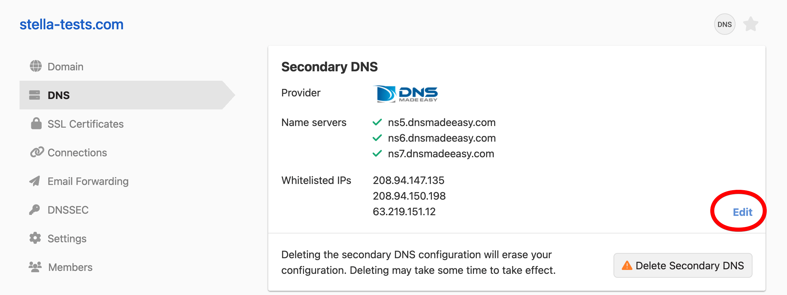Screen dimensions: 787x295
Task: Go to SSL Certificates page
Action: click(86, 124)
